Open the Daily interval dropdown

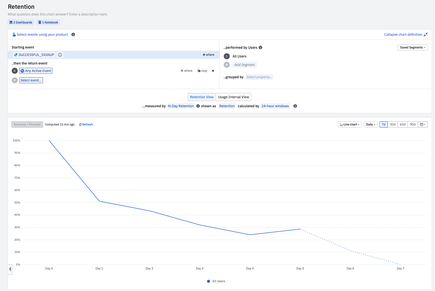click(x=371, y=124)
